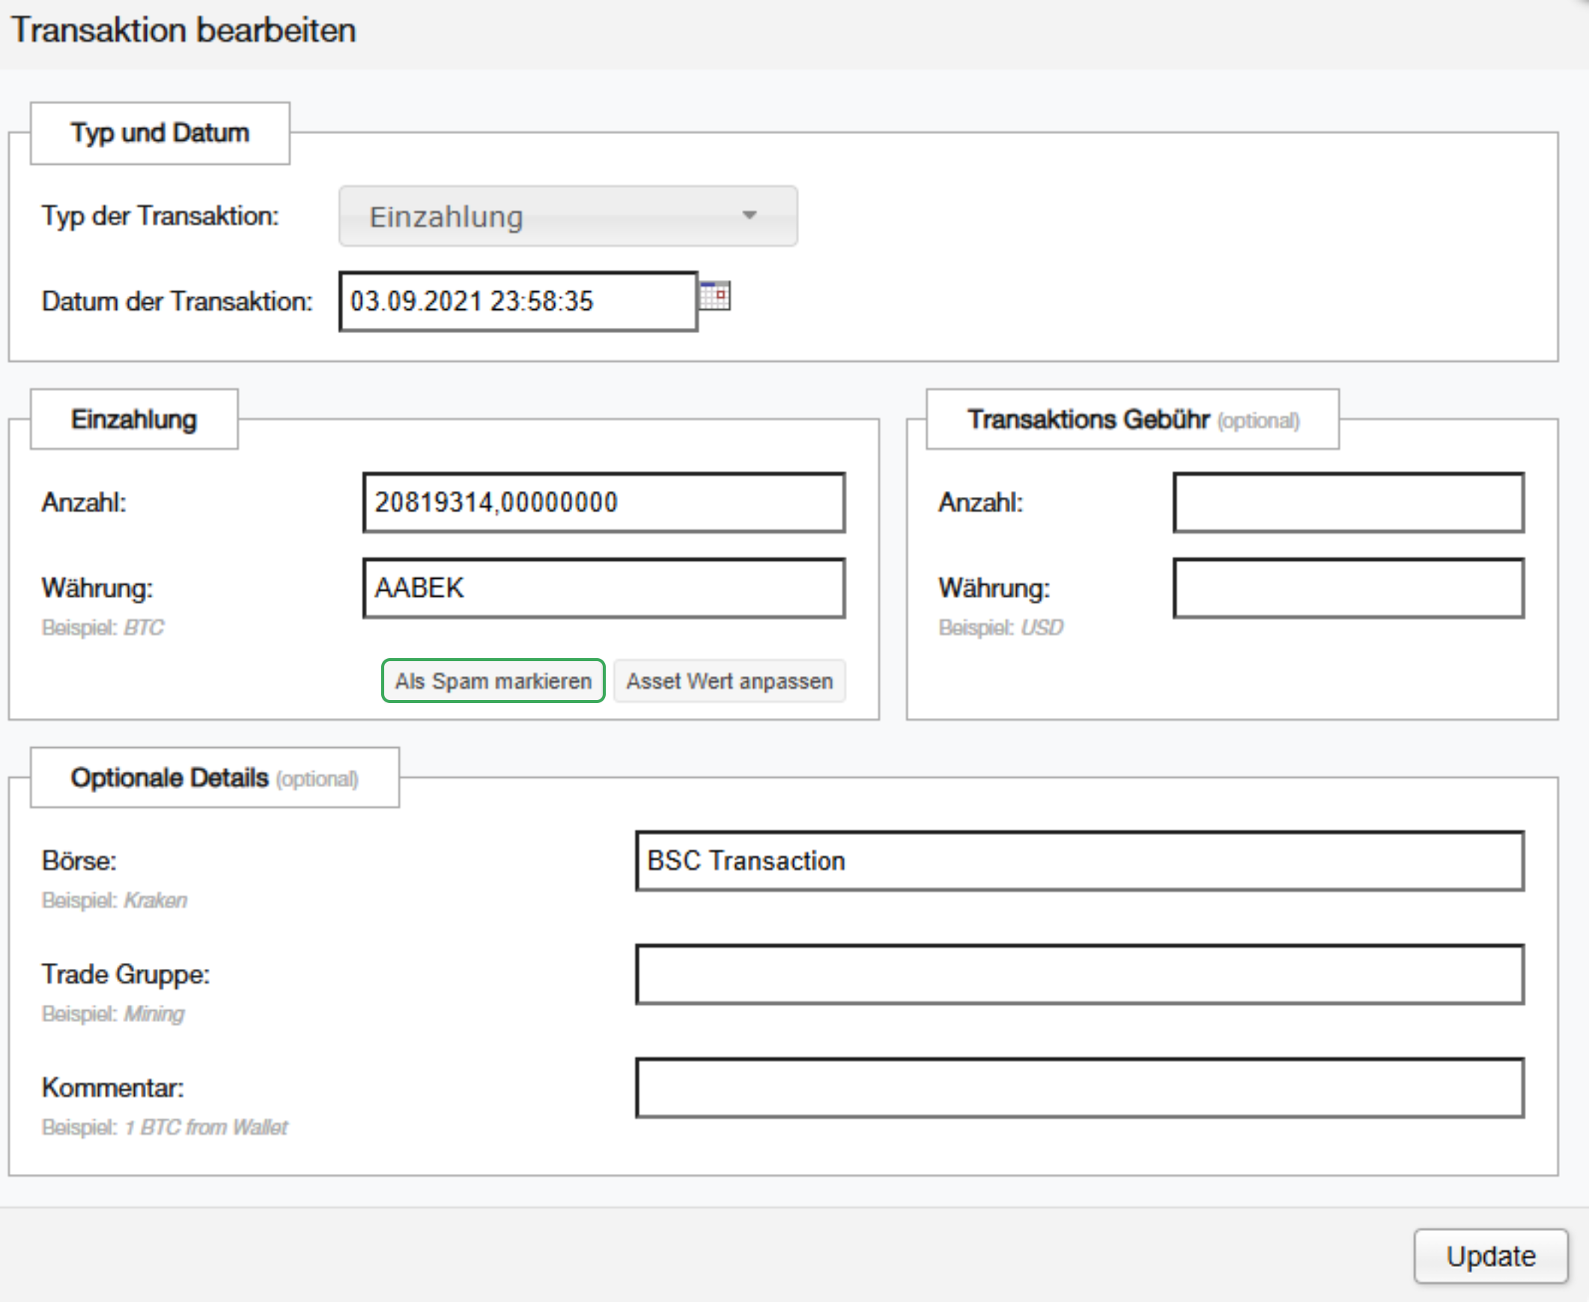1589x1302 pixels.
Task: Click the empty Trade Gruppe field
Action: [x=1079, y=974]
